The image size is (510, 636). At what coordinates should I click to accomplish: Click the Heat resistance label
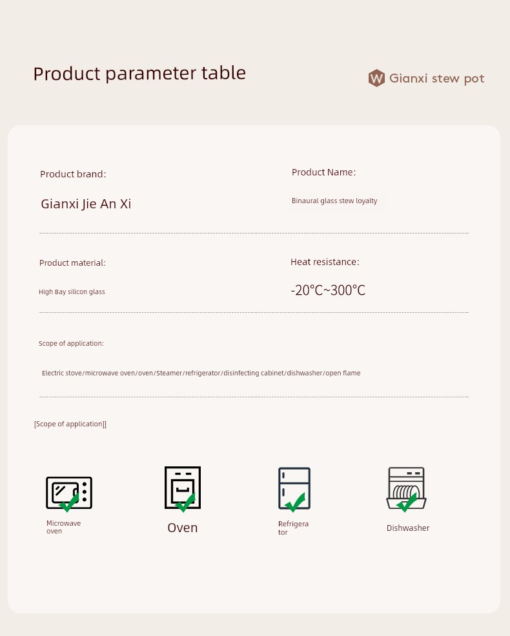(325, 262)
